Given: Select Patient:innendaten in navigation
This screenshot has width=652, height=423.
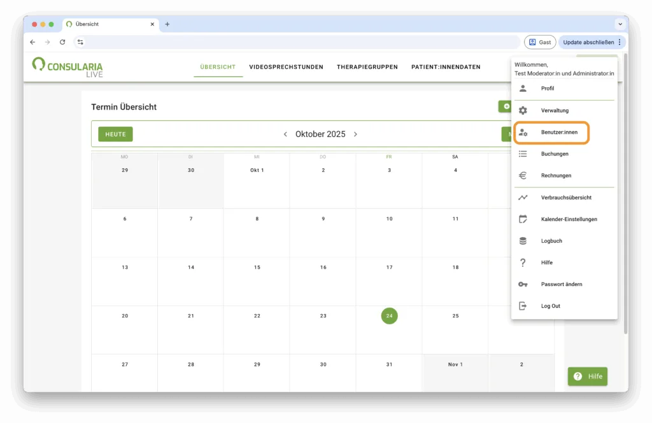Looking at the screenshot, I should [x=446, y=67].
